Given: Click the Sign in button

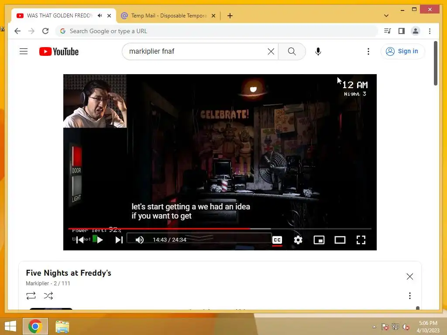Looking at the screenshot, I should coord(402,51).
